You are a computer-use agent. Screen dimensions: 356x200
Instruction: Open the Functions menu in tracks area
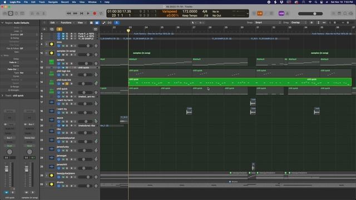point(67,23)
